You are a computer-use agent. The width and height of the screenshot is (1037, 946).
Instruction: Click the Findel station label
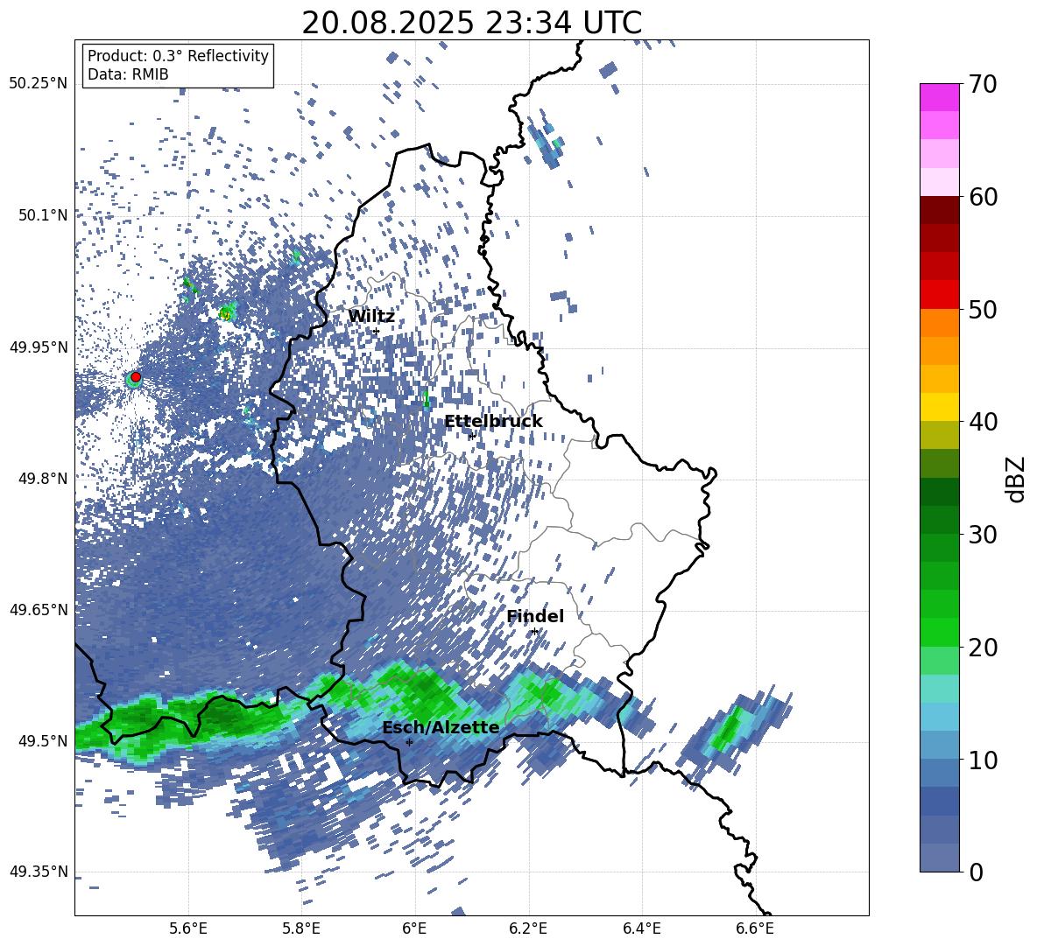click(x=535, y=616)
